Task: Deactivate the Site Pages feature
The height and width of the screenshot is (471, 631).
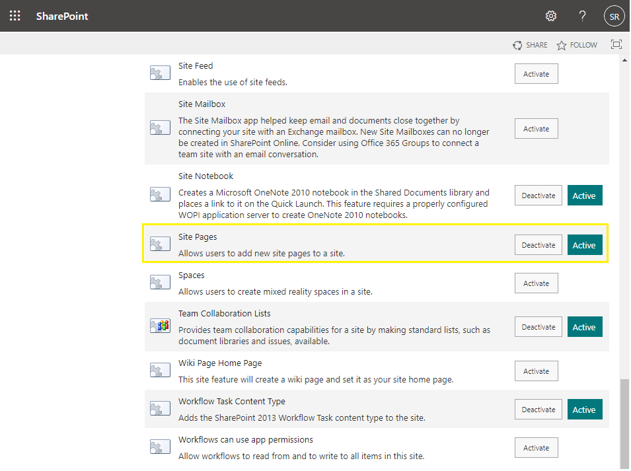Action: point(538,244)
